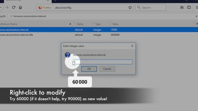Click the value 15000 cell
The image size is (198, 111).
click(114, 30)
